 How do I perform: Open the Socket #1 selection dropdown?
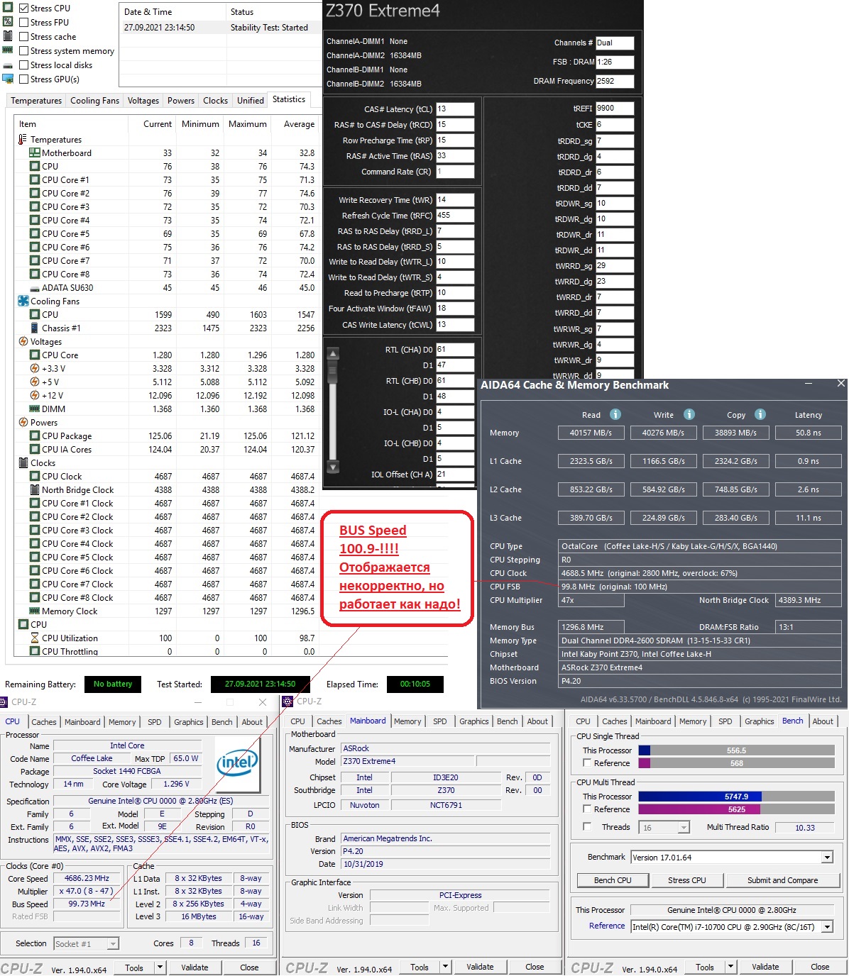113,943
